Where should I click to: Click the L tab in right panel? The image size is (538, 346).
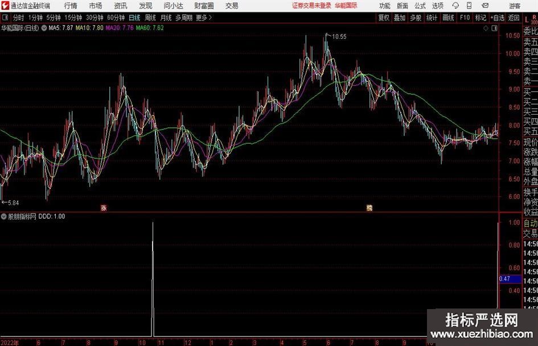point(527,20)
